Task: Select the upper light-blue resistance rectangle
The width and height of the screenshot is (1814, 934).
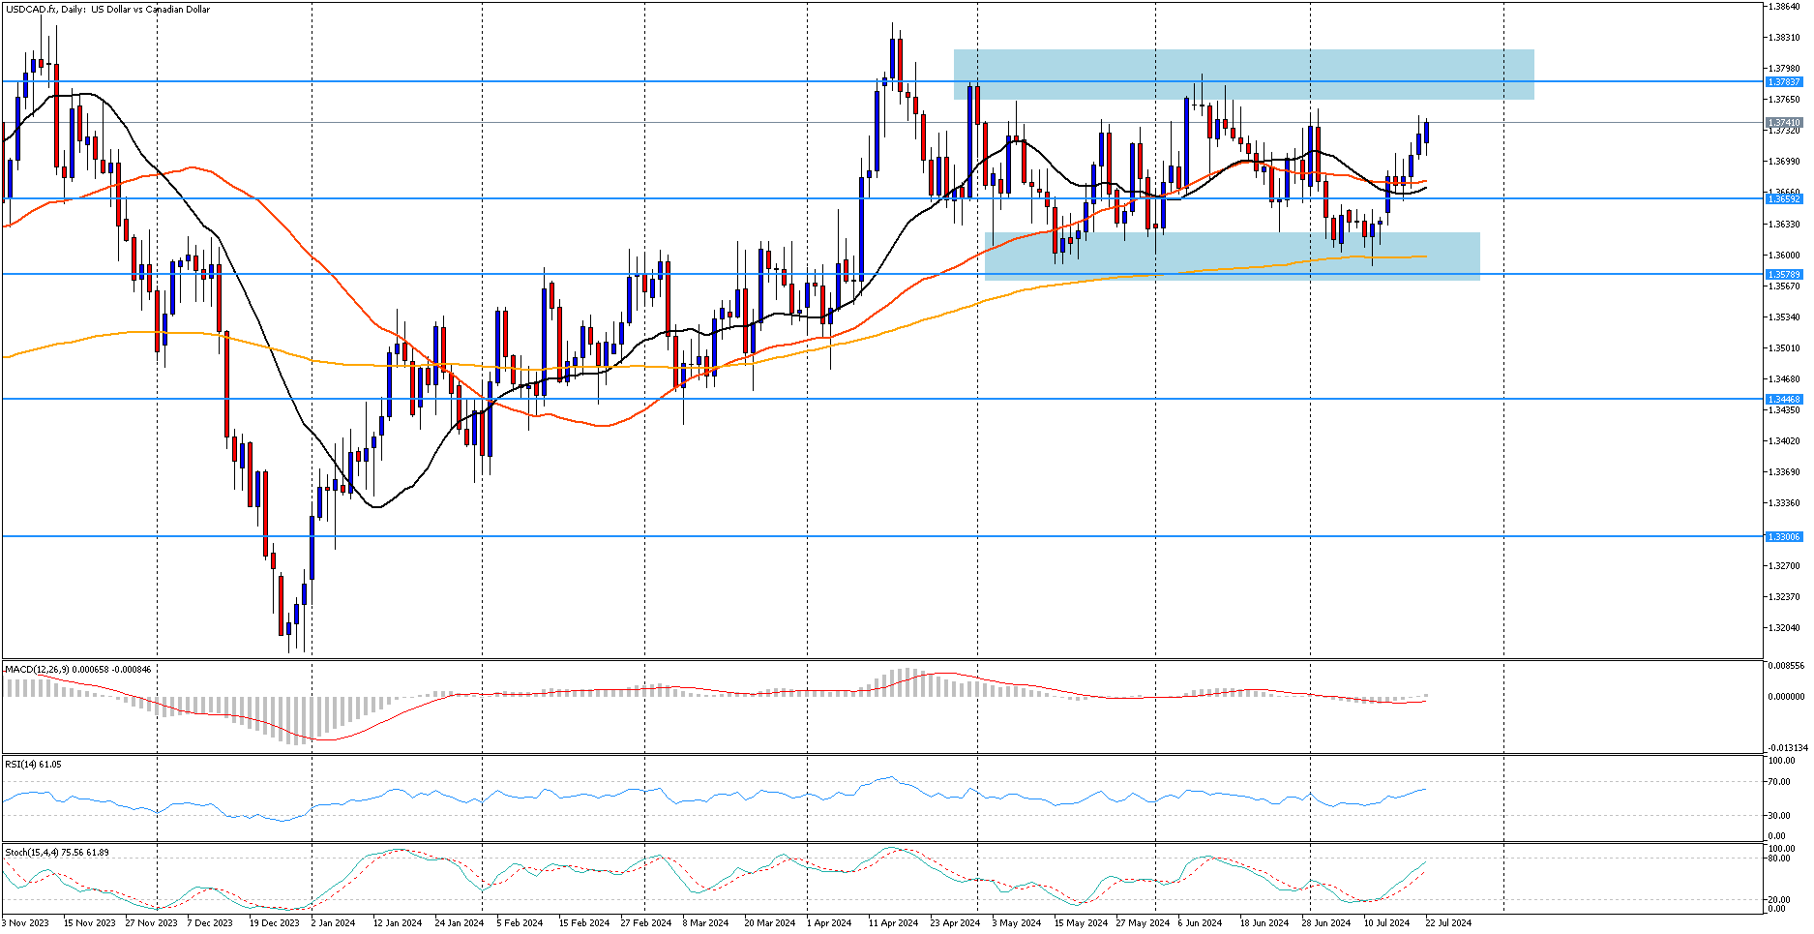Action: tap(1243, 75)
